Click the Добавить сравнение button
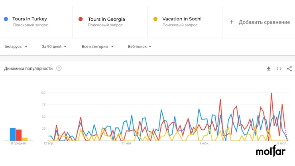295x166 pixels. [260, 22]
